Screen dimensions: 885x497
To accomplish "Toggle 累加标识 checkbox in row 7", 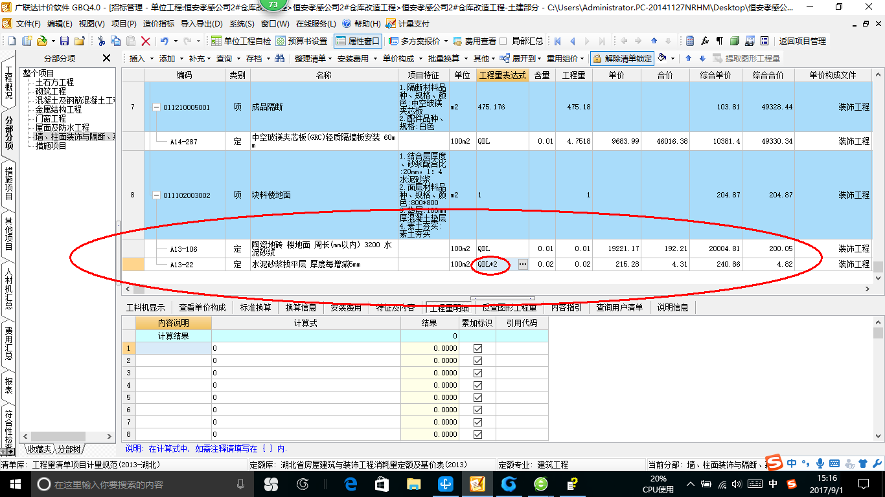I will pos(478,422).
